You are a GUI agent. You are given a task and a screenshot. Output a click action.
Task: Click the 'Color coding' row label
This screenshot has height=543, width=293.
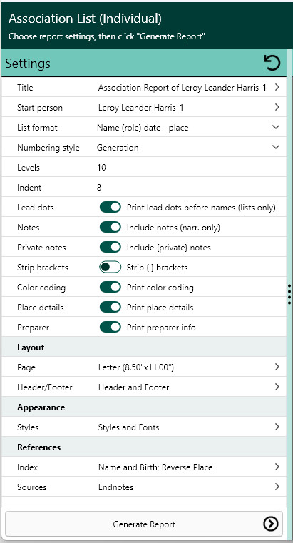tap(41, 288)
